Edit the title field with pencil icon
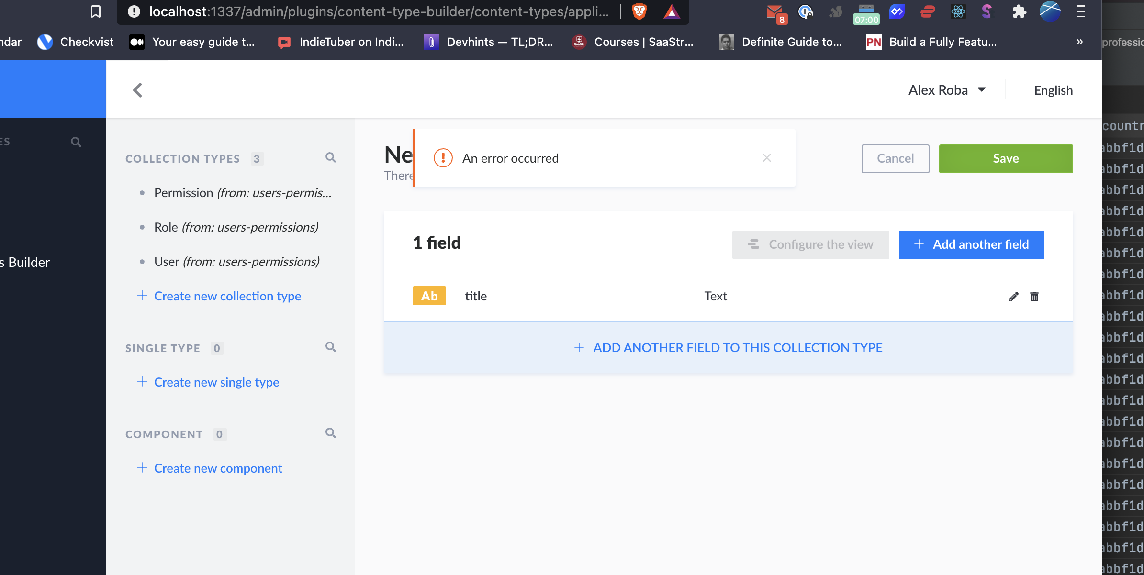1144x575 pixels. pos(1013,297)
